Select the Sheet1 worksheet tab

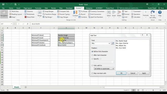pyautogui.click(x=17, y=87)
